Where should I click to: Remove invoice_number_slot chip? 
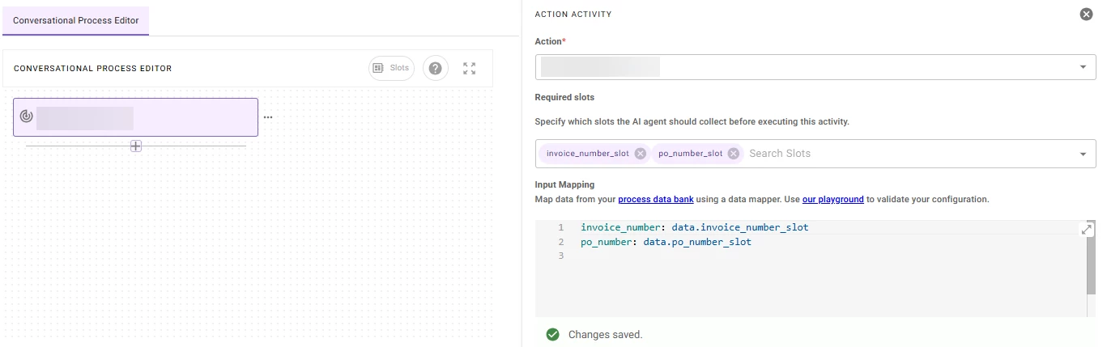(x=641, y=154)
